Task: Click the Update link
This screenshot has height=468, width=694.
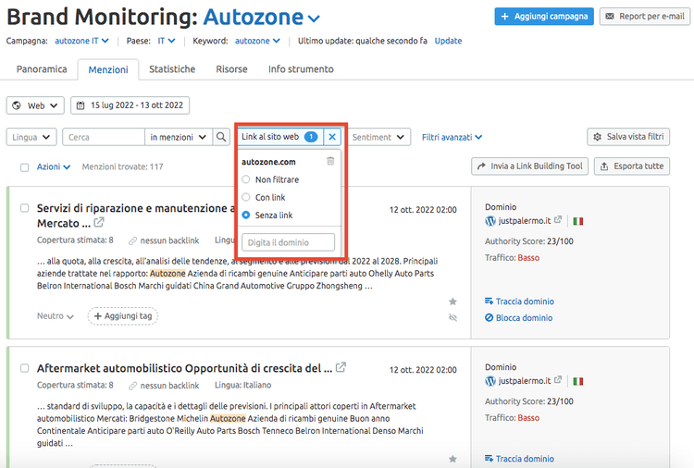Action: pos(448,41)
